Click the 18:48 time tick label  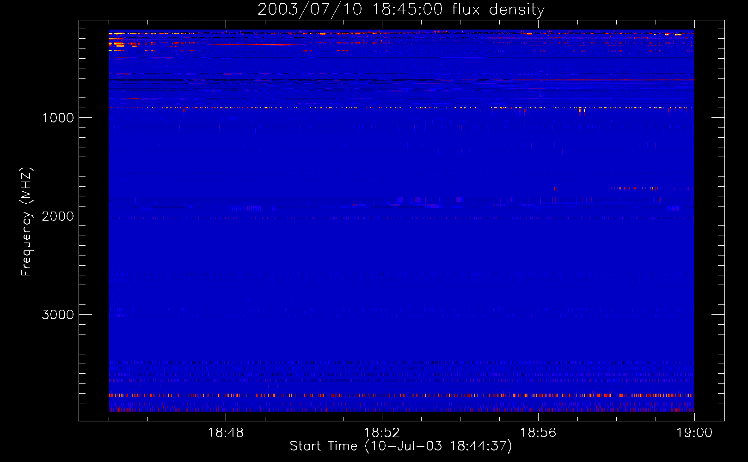(226, 433)
